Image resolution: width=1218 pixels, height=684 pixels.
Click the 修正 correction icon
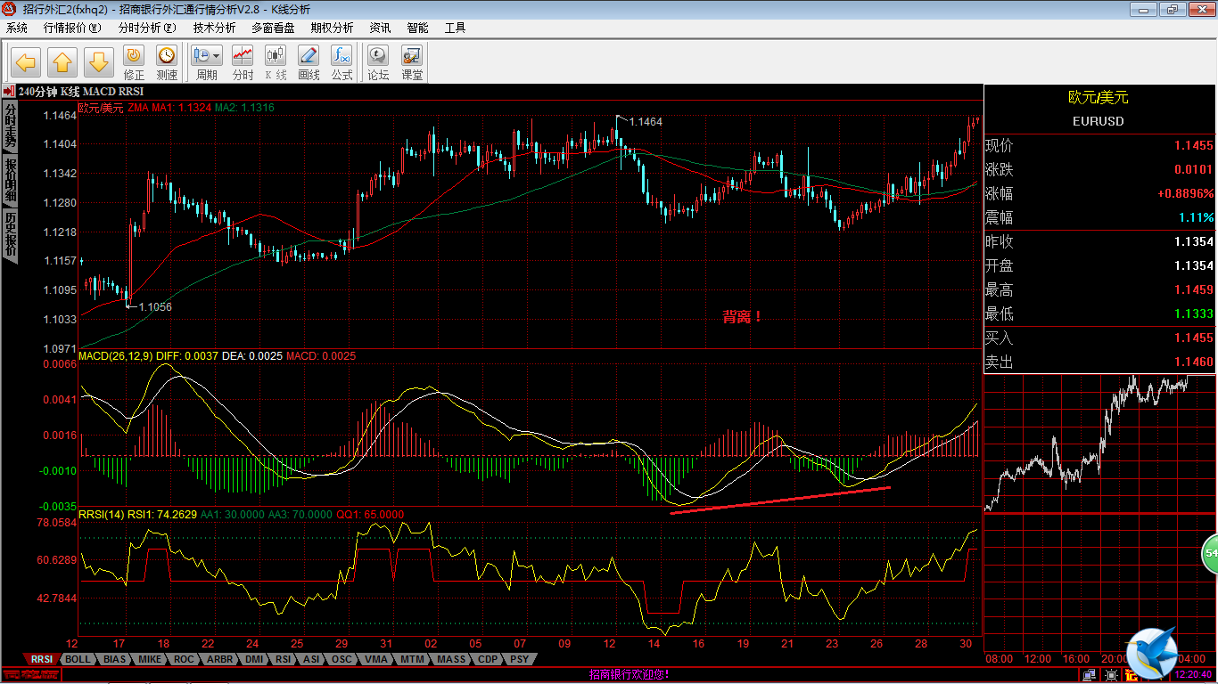click(x=134, y=62)
